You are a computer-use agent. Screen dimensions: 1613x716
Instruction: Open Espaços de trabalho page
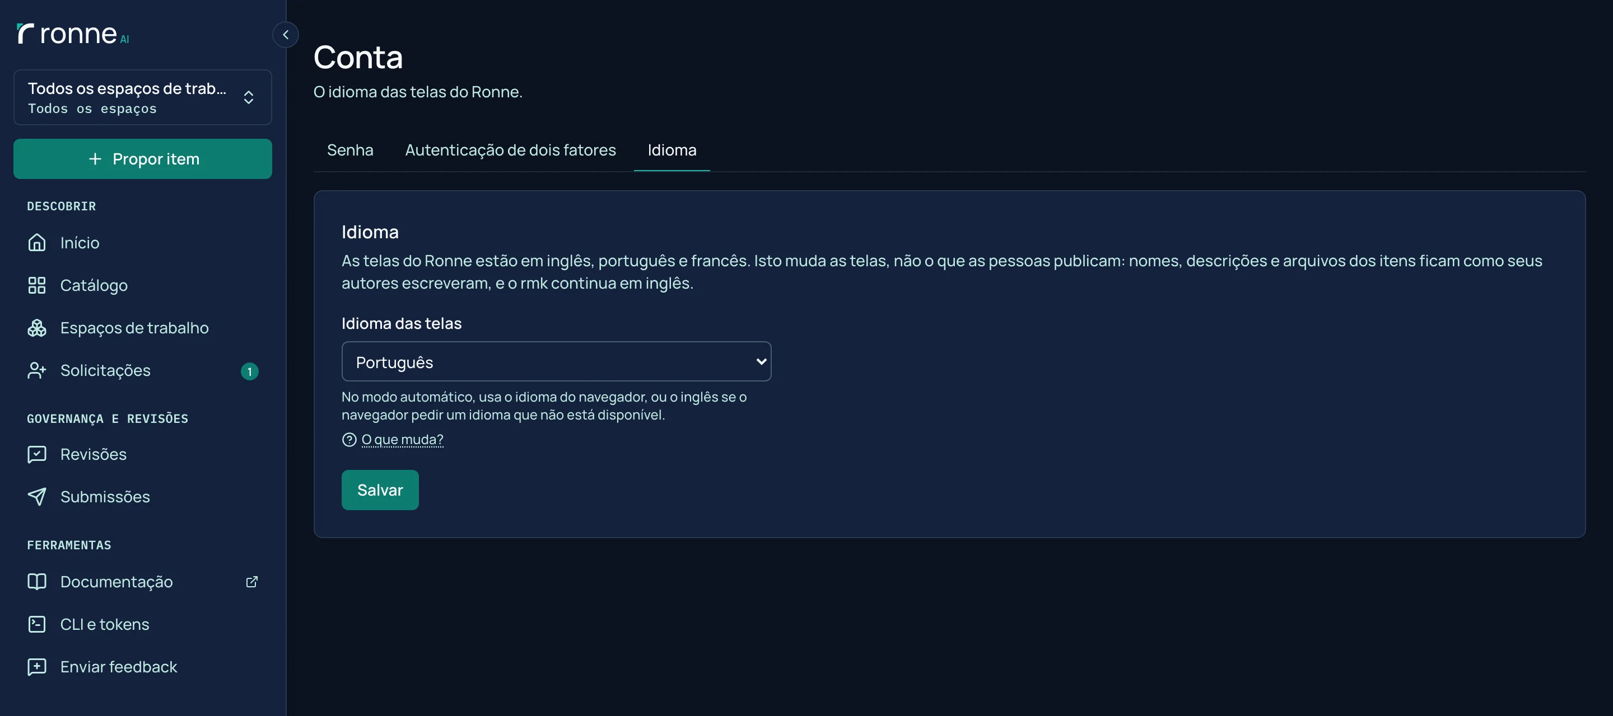point(143,328)
